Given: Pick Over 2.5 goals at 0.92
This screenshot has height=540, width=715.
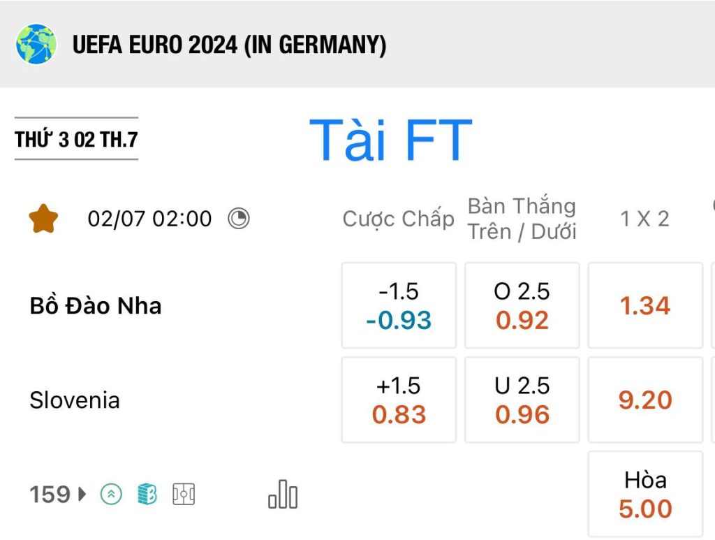Looking at the screenshot, I should (x=522, y=305).
